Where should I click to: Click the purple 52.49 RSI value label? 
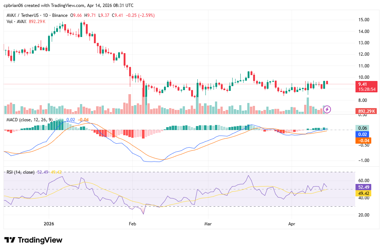click(x=363, y=187)
